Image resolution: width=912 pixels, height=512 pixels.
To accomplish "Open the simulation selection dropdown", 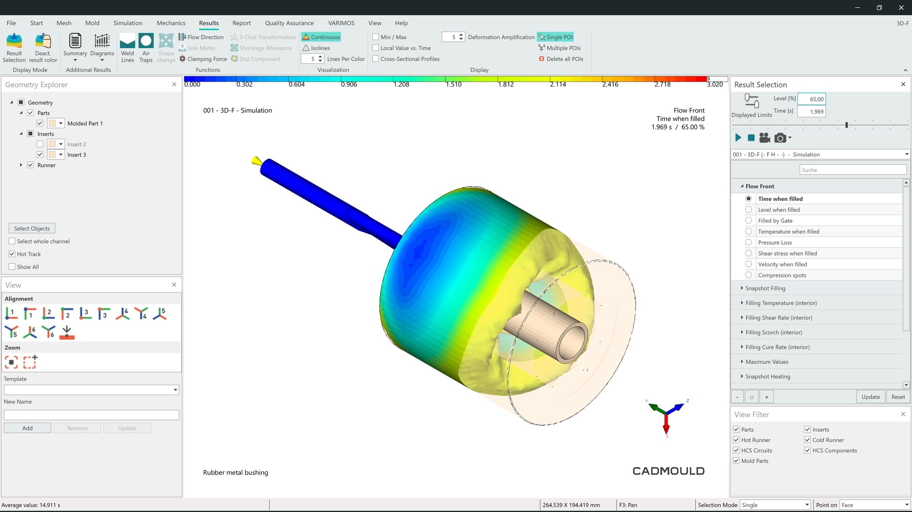I will [x=907, y=154].
